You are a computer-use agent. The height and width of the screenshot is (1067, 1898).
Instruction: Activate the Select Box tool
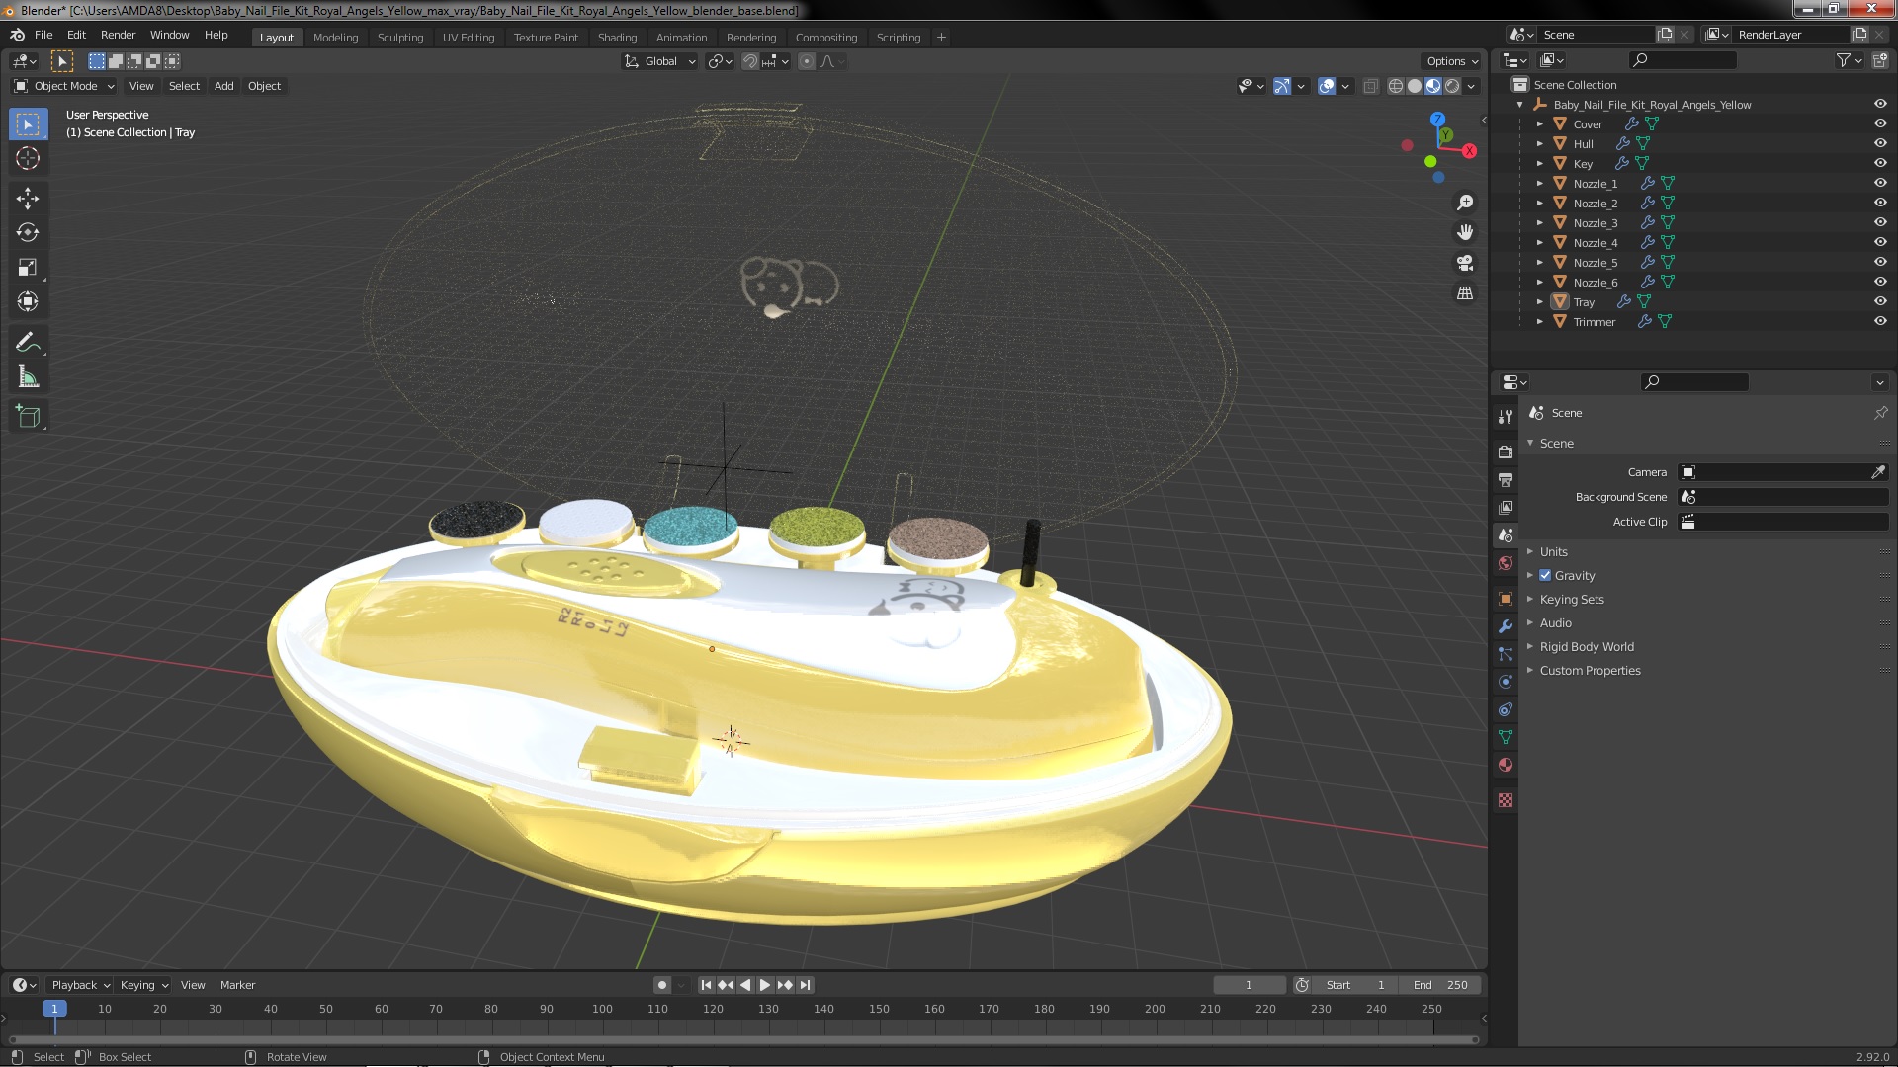click(28, 124)
